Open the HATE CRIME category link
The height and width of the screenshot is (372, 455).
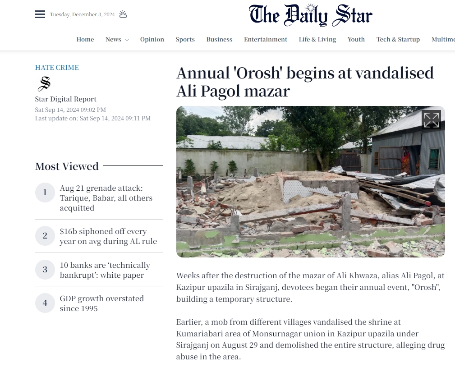point(57,68)
